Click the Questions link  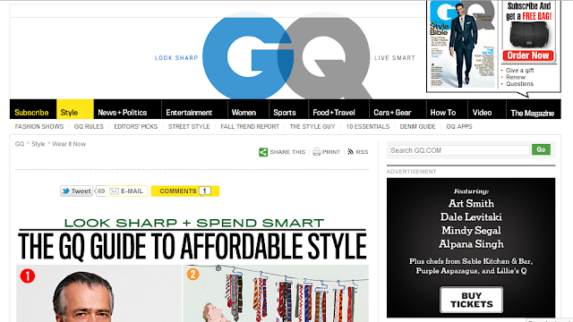tap(519, 83)
